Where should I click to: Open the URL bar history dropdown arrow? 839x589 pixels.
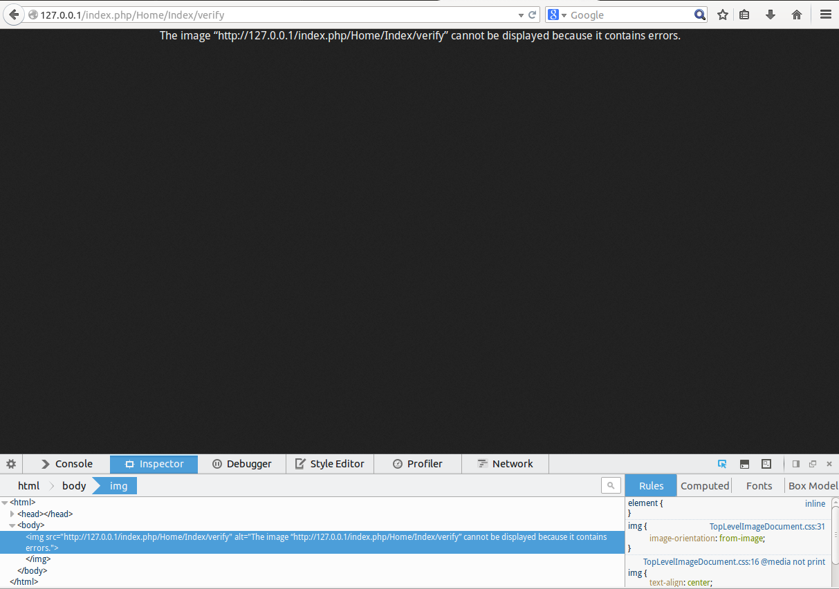click(x=521, y=15)
